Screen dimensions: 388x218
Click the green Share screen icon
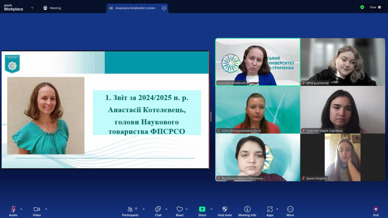202,209
